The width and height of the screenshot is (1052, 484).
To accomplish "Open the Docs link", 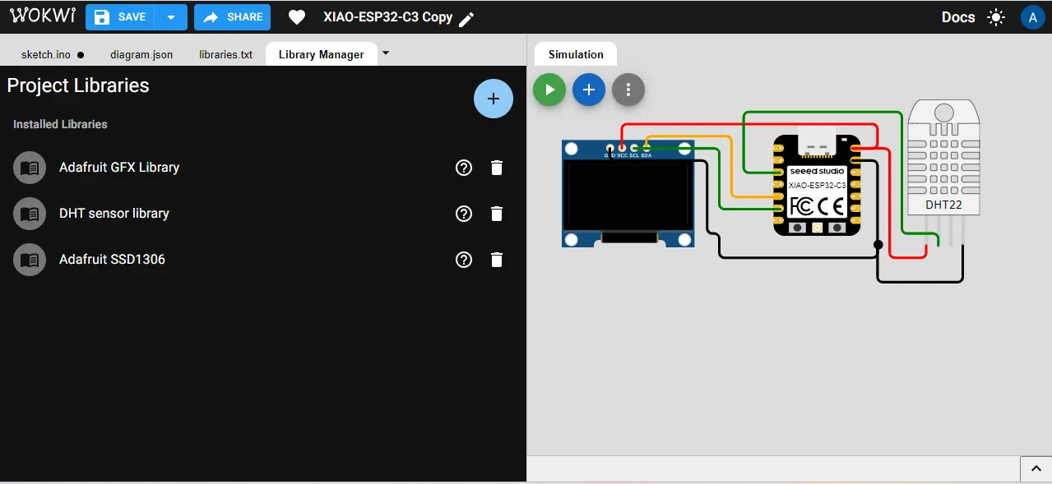I will pos(958,17).
